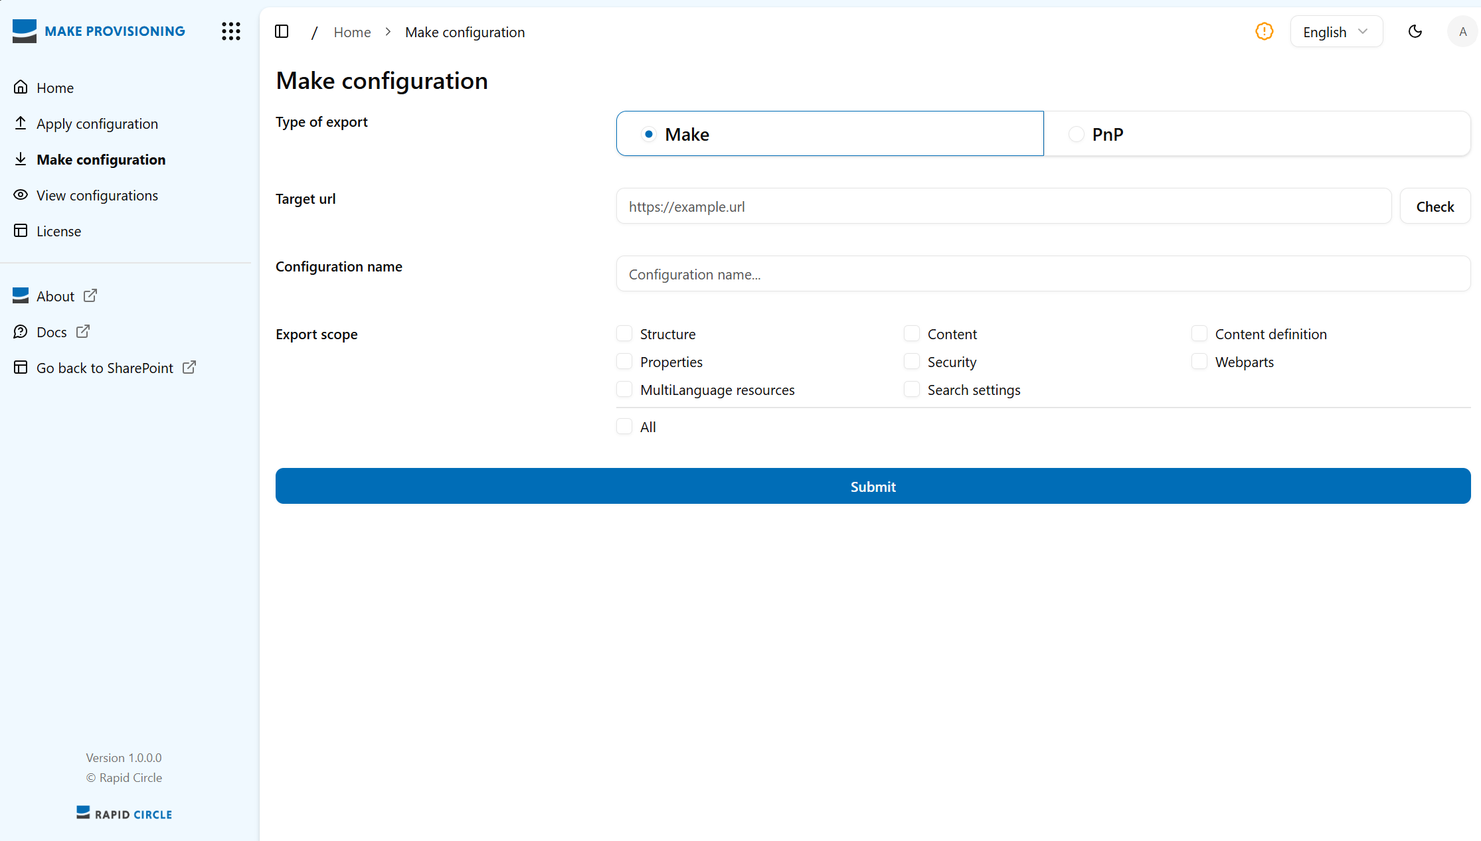Open the app launcher grid icon
1481x841 pixels.
click(x=230, y=31)
